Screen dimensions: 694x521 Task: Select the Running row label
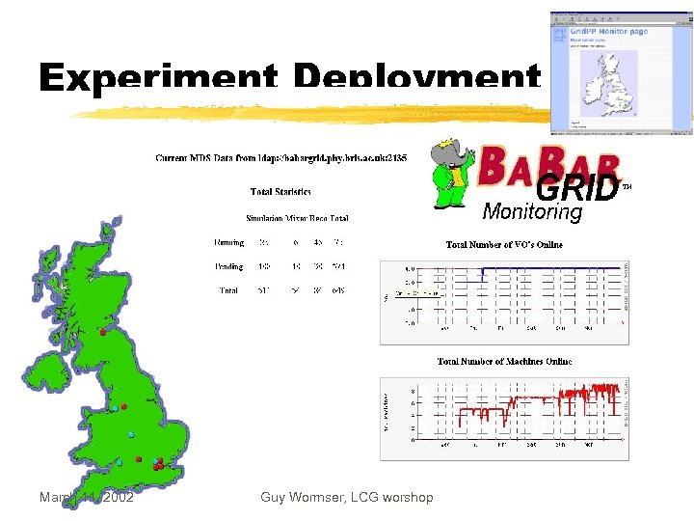pos(229,242)
